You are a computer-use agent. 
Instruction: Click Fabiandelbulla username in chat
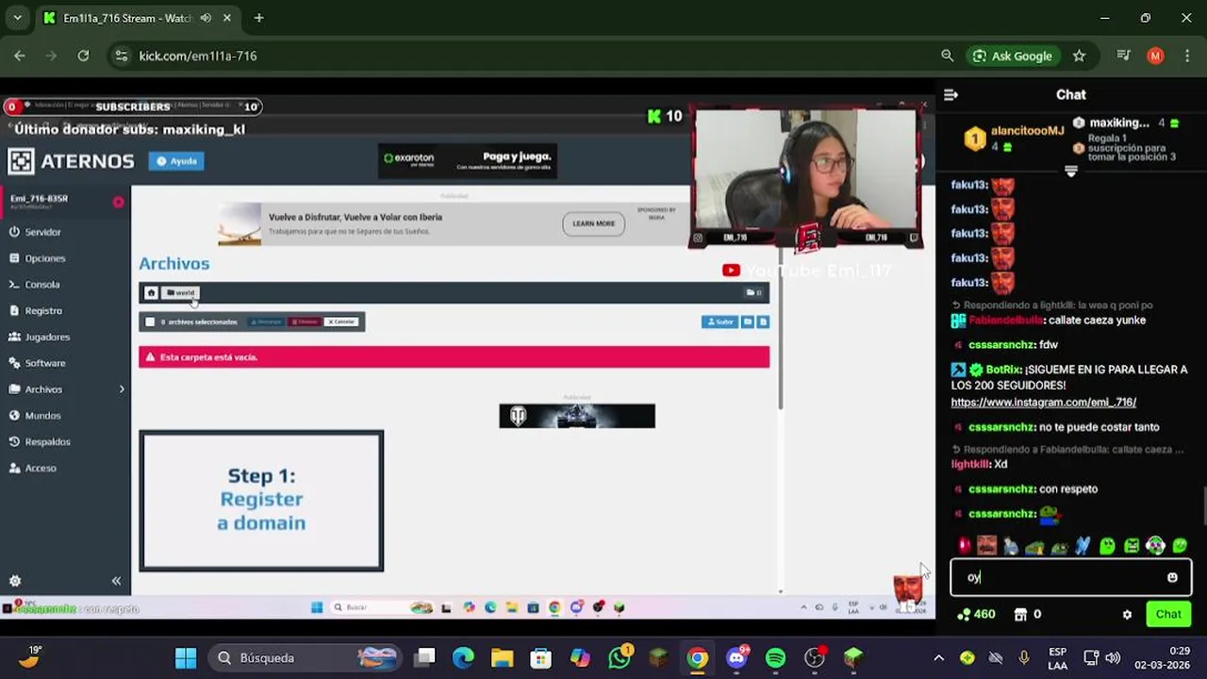[x=1006, y=321]
